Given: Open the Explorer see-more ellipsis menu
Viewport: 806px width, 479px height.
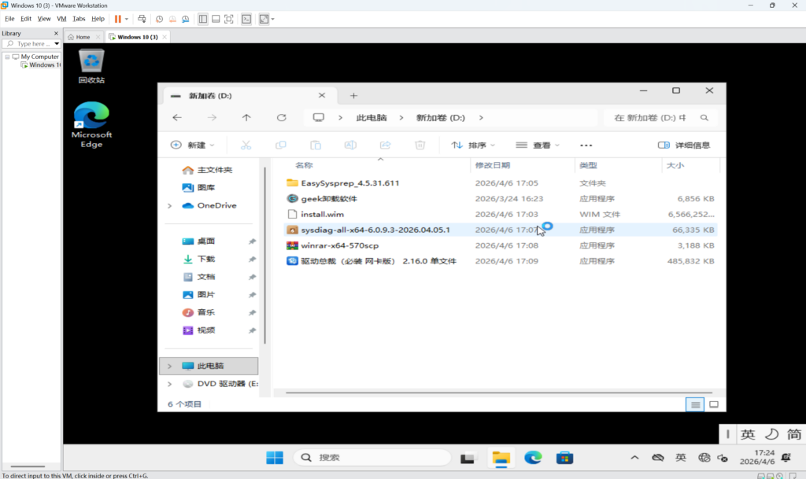Looking at the screenshot, I should (586, 146).
